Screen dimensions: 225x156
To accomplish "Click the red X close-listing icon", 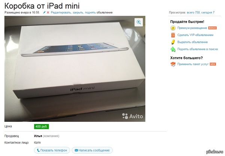I will [x=48, y=12].
